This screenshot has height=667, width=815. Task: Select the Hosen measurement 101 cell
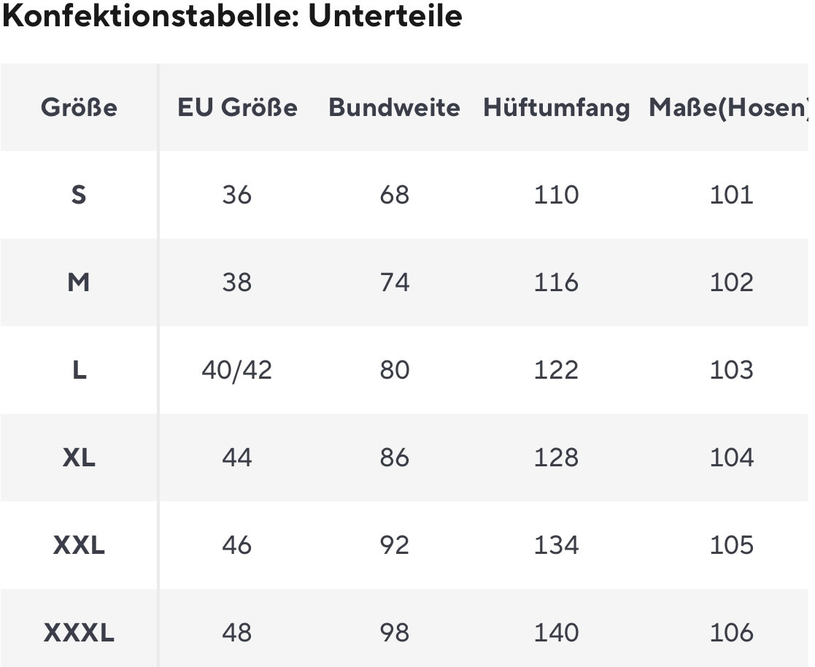tap(731, 195)
